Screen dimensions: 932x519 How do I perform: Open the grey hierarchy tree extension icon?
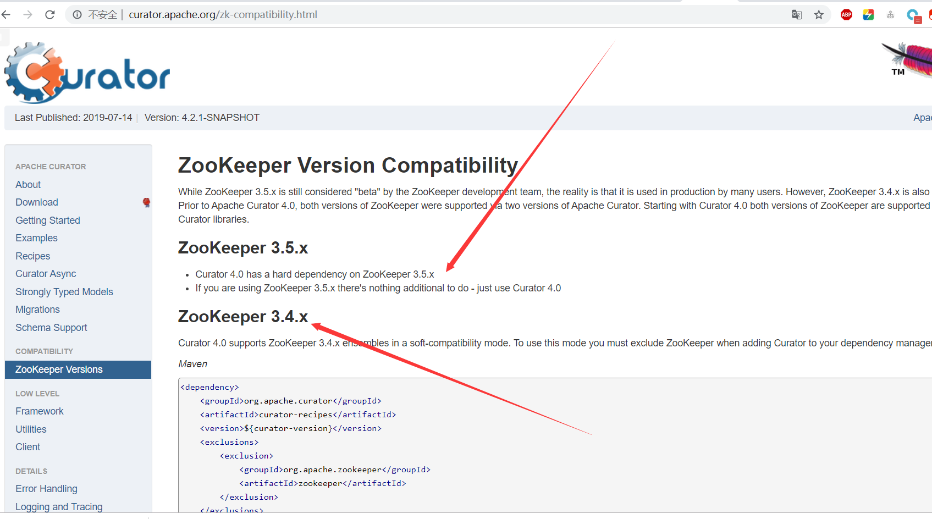pyautogui.click(x=891, y=15)
